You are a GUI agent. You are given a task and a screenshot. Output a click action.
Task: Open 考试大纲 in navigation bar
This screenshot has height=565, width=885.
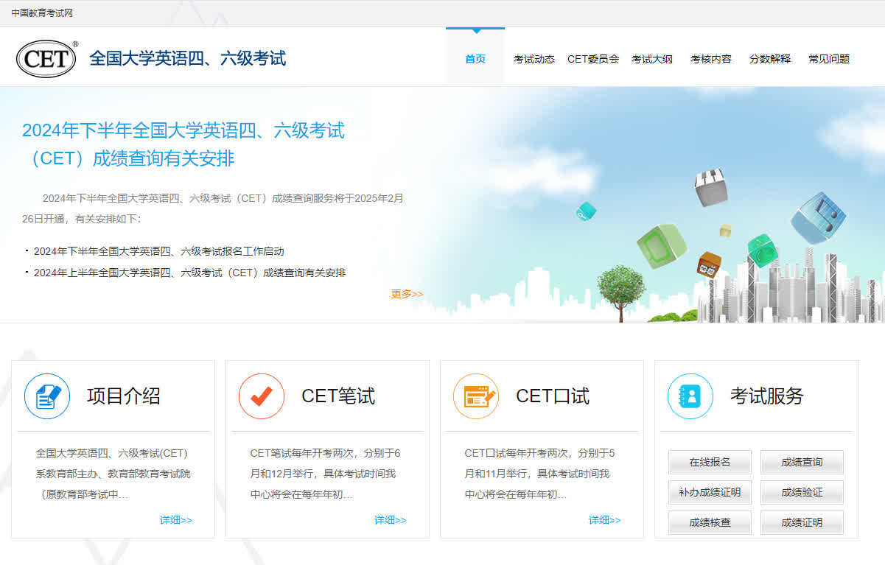(652, 59)
